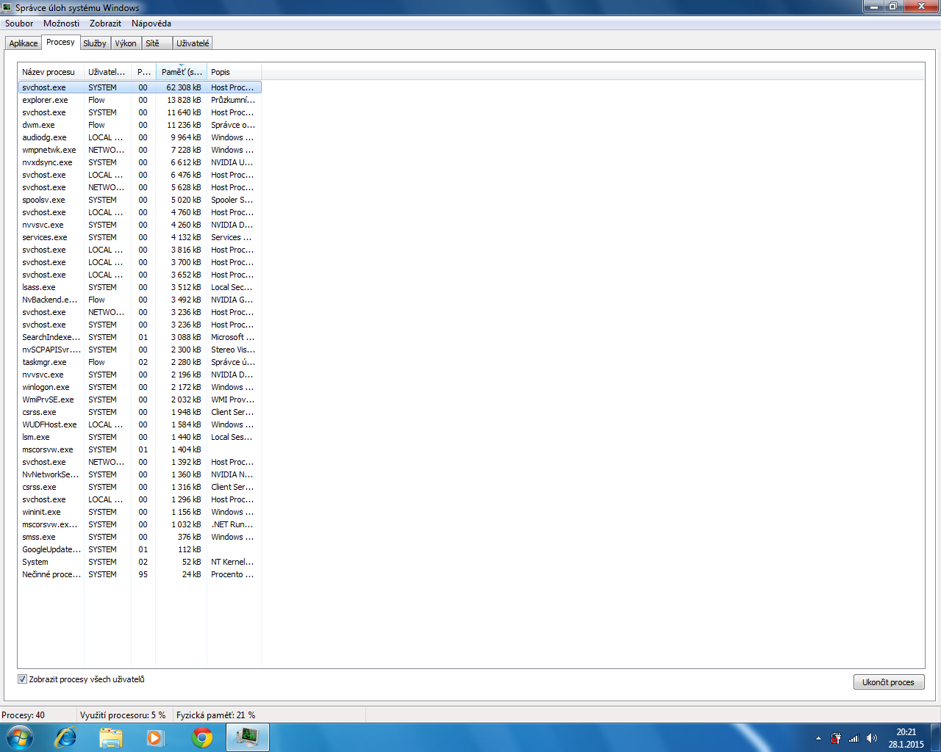Click the winlogon.exe process row
The height and width of the screenshot is (752, 941).
(x=140, y=387)
